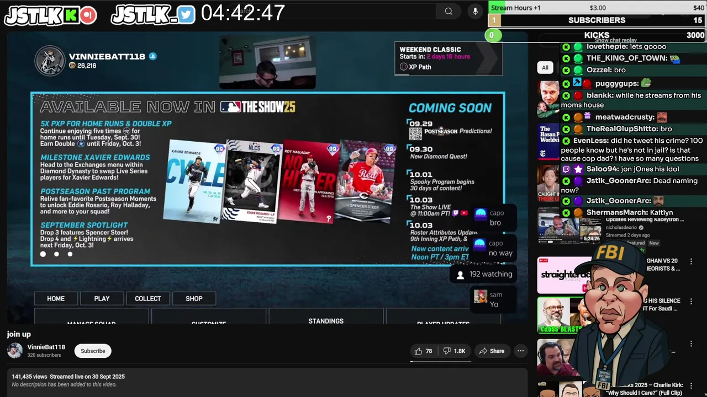
Task: Select the third carousel page dot
Action: click(70, 254)
